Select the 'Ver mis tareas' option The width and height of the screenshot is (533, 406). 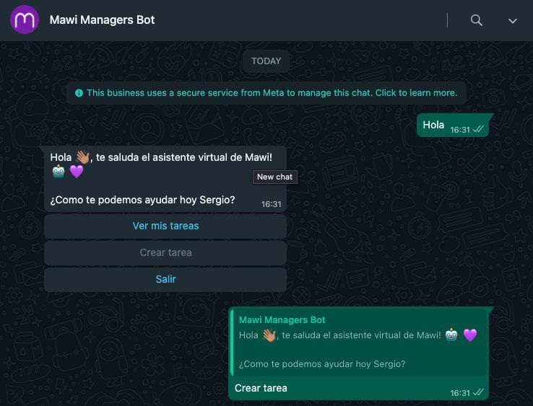click(165, 226)
